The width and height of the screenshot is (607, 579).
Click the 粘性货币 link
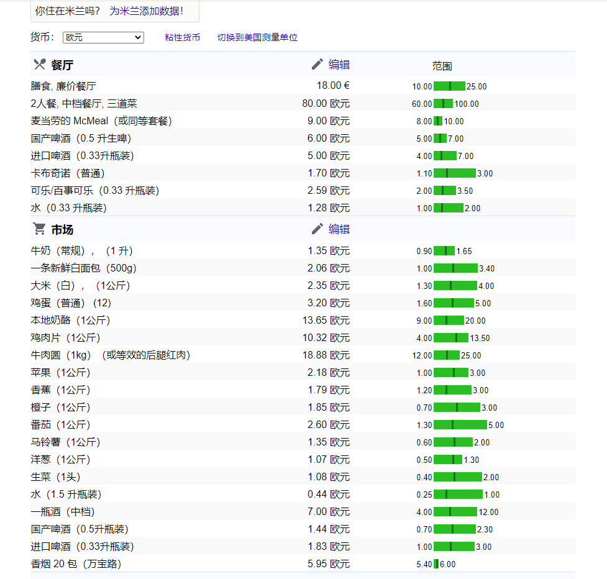183,37
